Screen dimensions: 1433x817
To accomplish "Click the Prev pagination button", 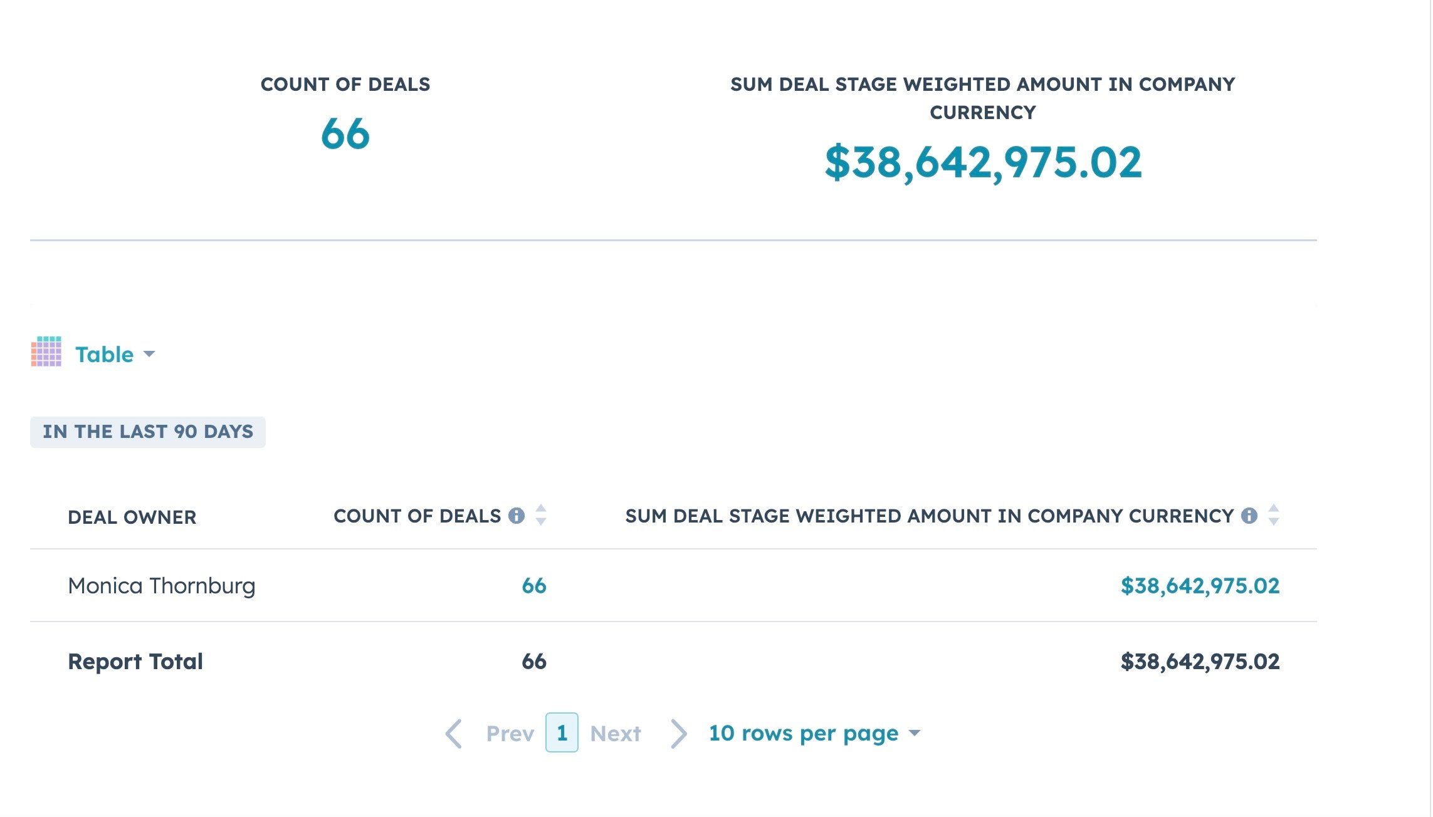I will 510,733.
